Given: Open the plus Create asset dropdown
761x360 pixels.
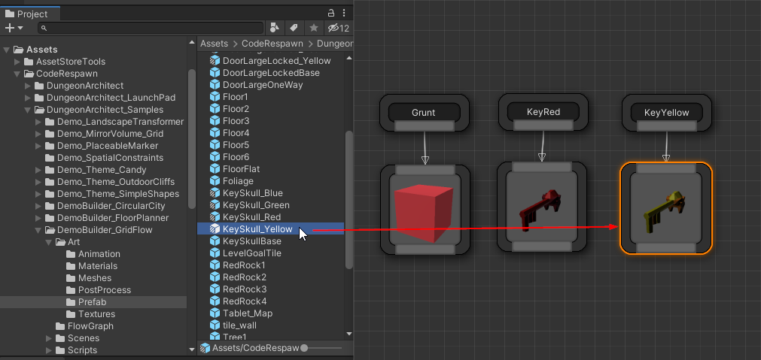Looking at the screenshot, I should [14, 28].
